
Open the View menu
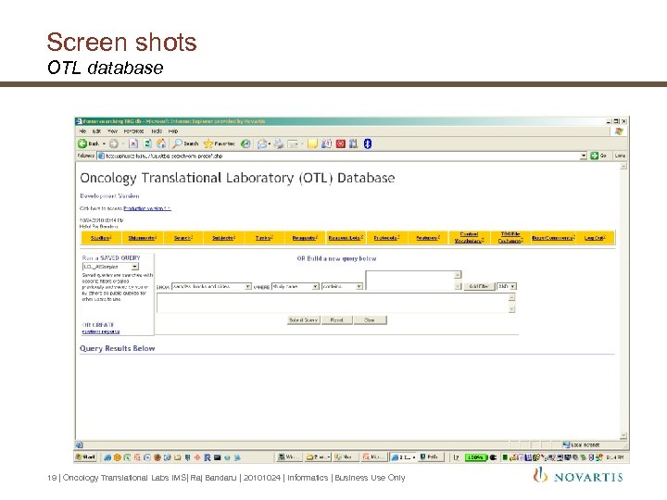click(112, 131)
